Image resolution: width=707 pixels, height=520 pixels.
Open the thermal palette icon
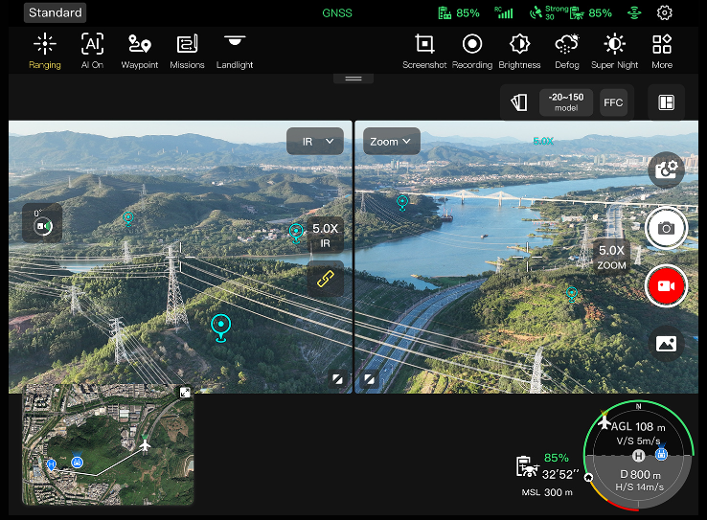(519, 102)
